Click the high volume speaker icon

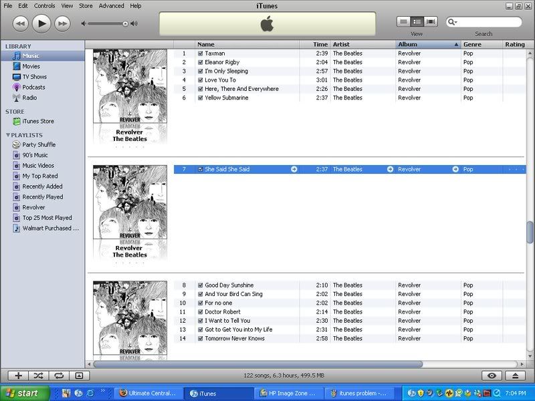coord(134,23)
